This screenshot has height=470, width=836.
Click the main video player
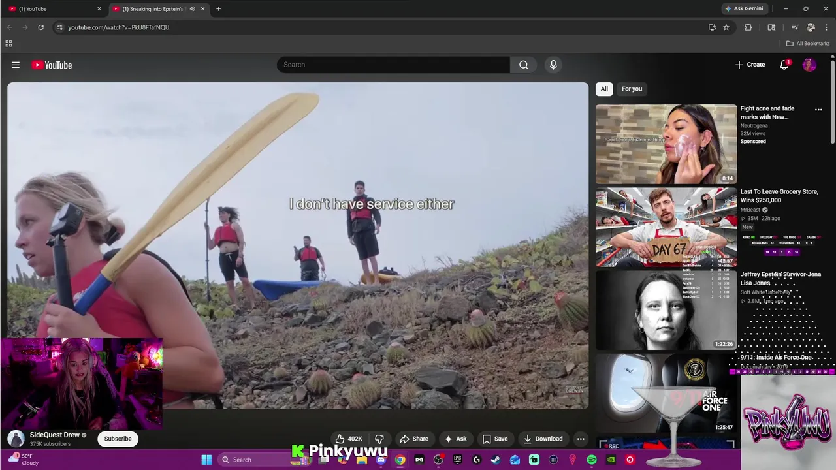click(x=298, y=245)
